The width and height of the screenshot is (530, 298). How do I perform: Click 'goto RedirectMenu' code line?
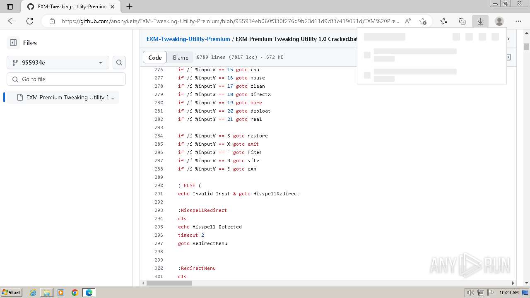coord(202,243)
